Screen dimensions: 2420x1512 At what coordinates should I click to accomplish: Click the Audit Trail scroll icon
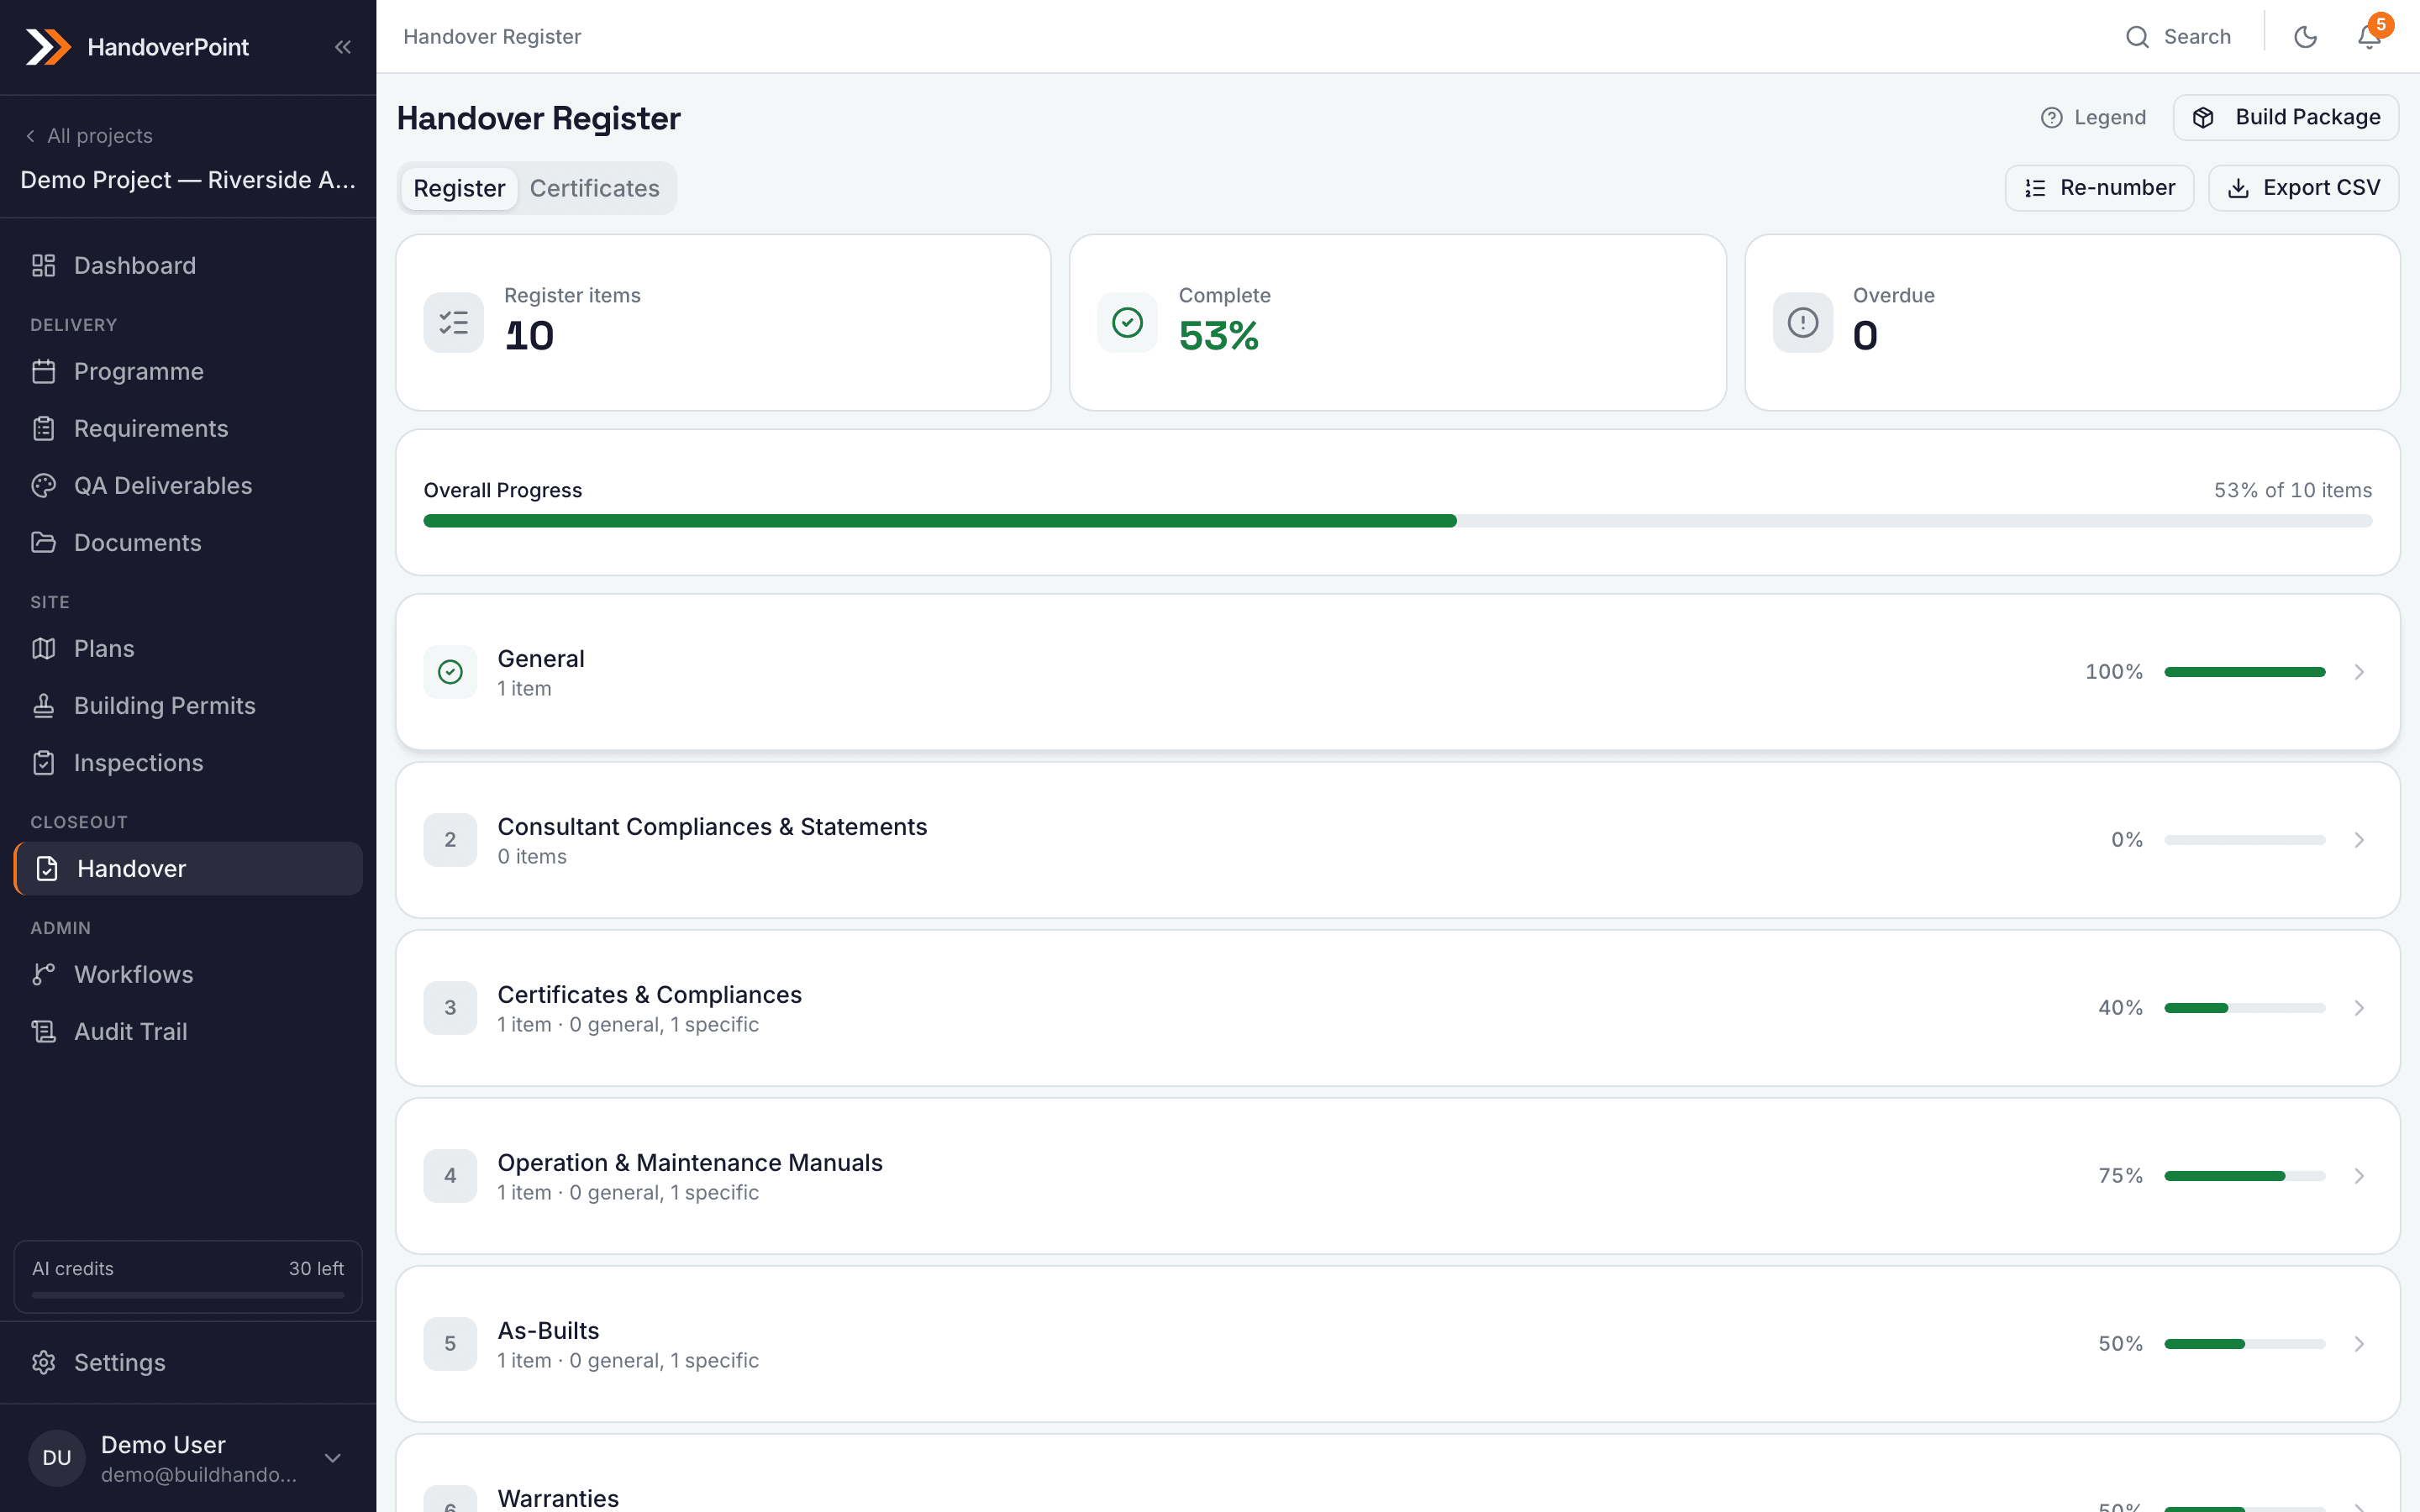click(43, 1031)
